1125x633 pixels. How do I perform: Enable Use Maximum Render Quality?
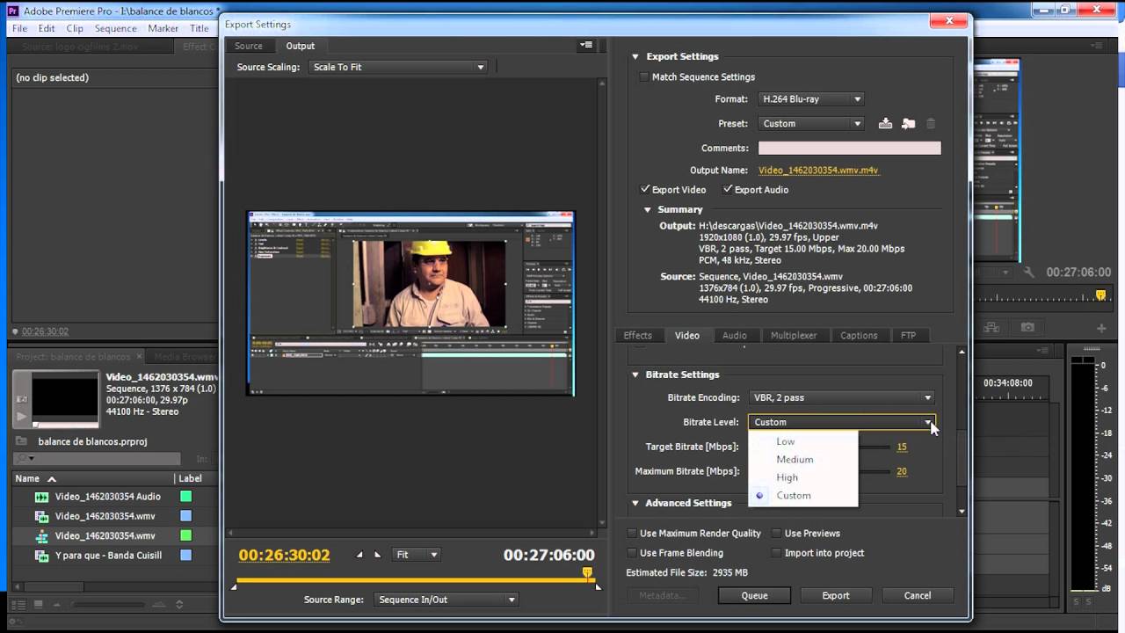coord(632,534)
